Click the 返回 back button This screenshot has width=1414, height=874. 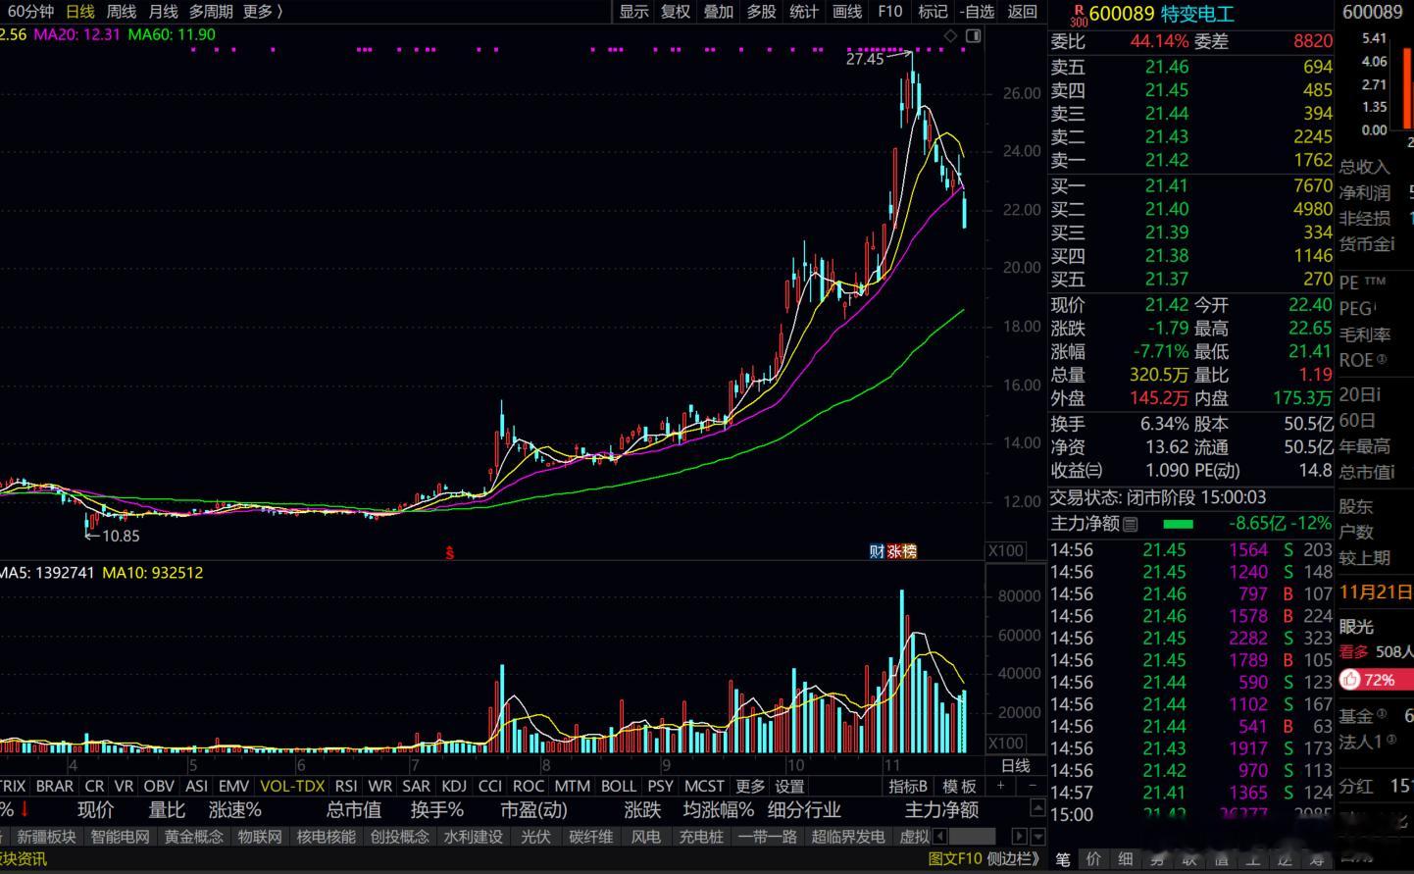click(1022, 12)
